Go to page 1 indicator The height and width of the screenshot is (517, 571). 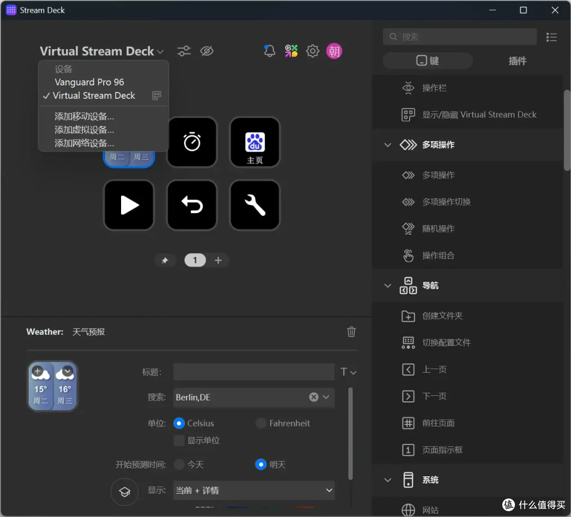tap(195, 260)
